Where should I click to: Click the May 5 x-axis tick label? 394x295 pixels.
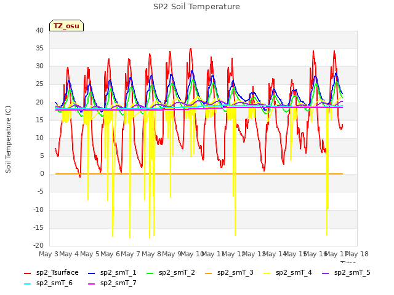pyautogui.click(x=90, y=254)
